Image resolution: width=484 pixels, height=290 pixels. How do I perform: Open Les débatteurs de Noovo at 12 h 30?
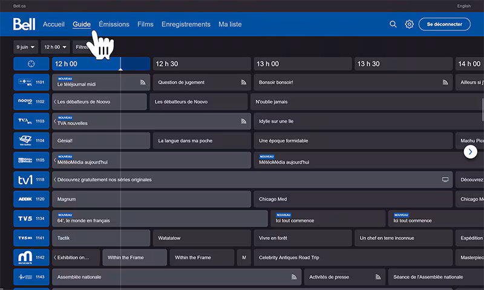198,101
